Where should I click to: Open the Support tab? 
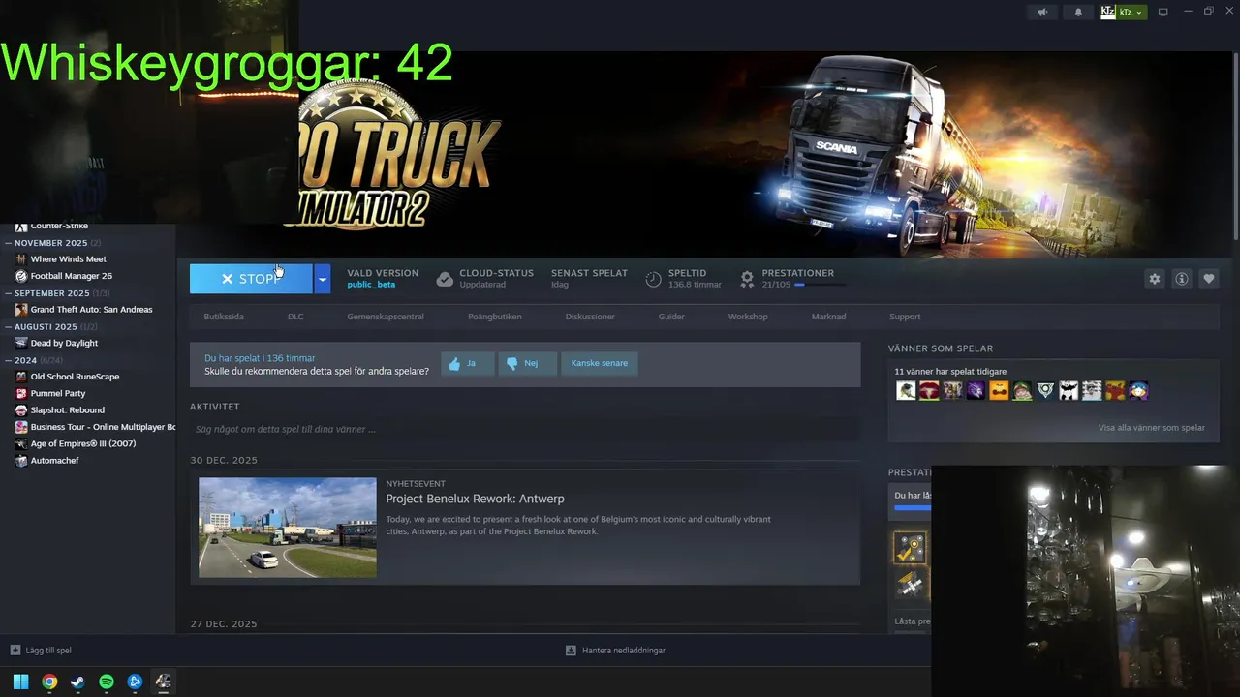905,317
